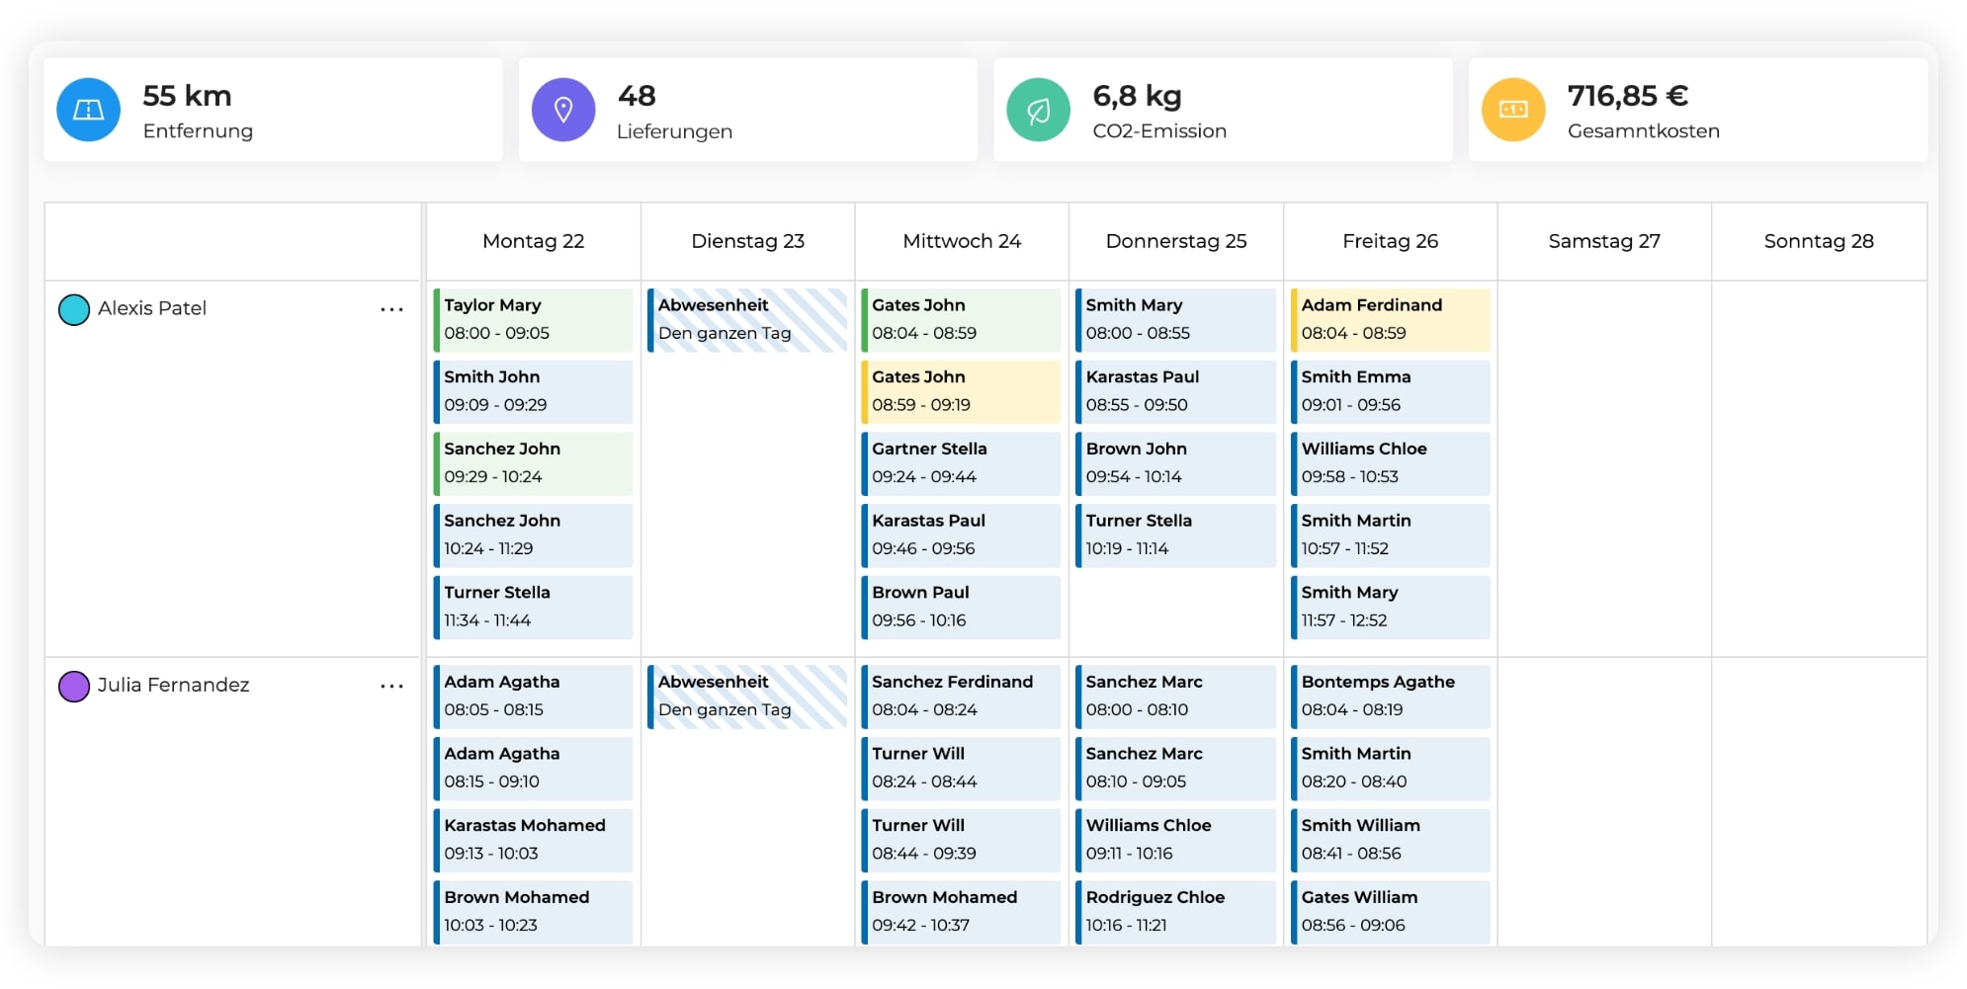
Task: Click the purple location pin icon
Action: point(563,110)
